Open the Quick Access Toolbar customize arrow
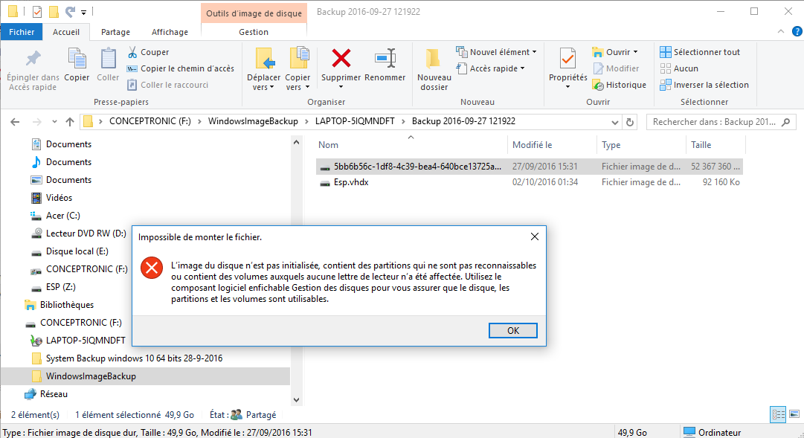 click(x=83, y=12)
